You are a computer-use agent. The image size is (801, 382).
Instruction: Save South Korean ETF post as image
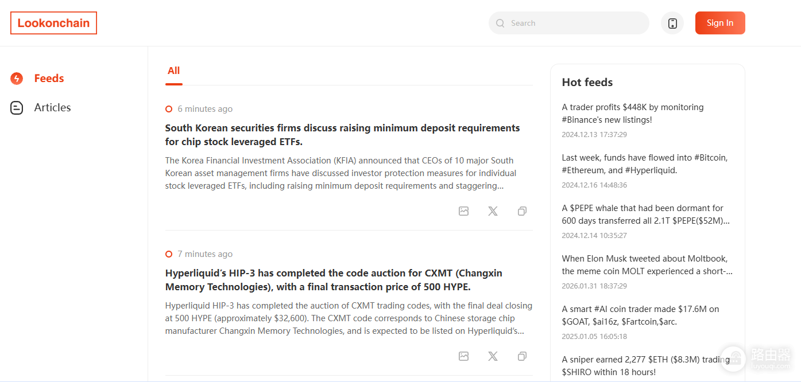pyautogui.click(x=464, y=211)
